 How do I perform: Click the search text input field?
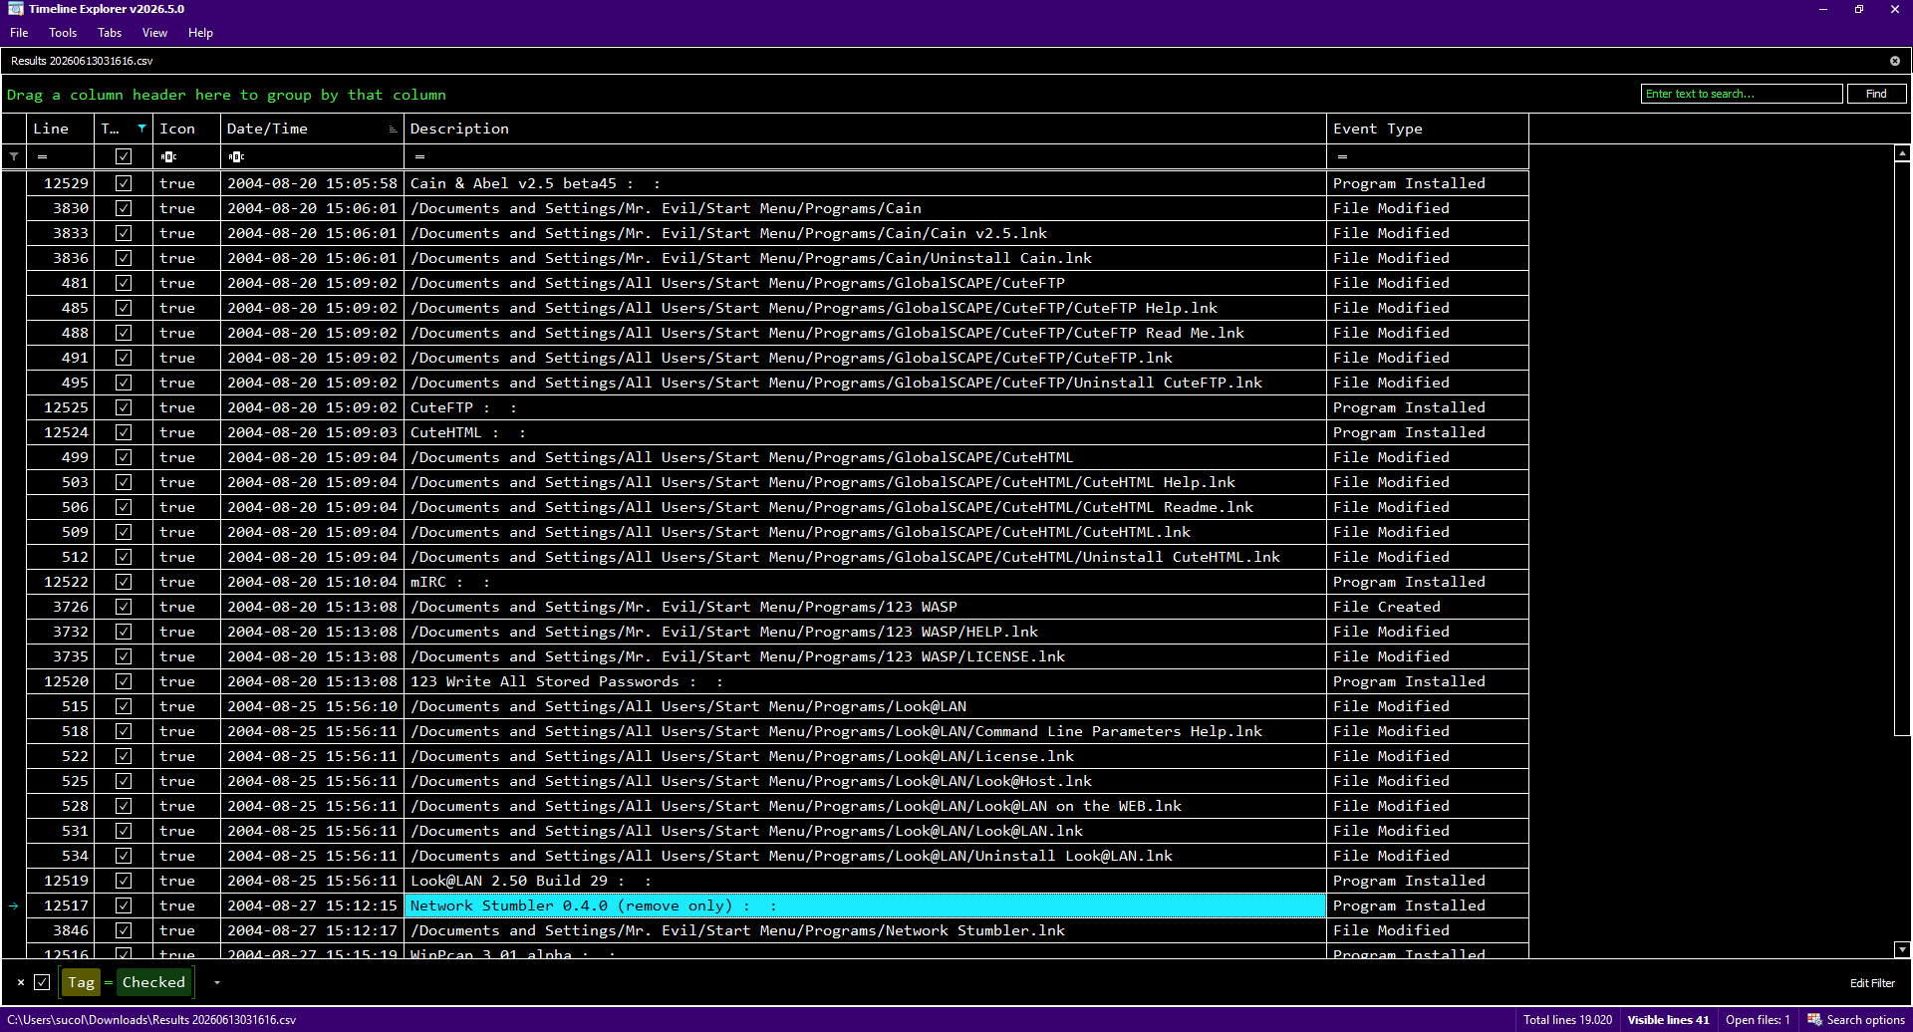click(x=1741, y=94)
